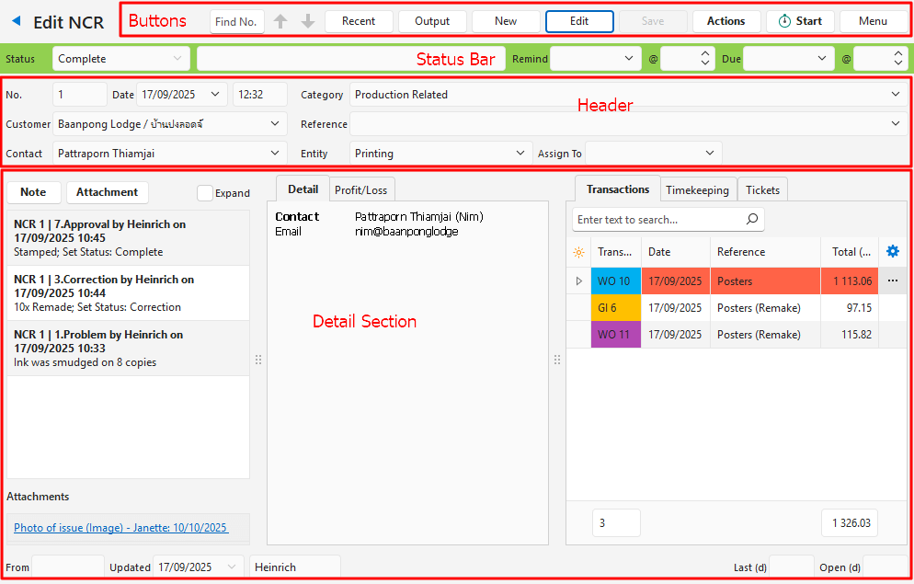
Task: Click the Actions button
Action: point(725,21)
